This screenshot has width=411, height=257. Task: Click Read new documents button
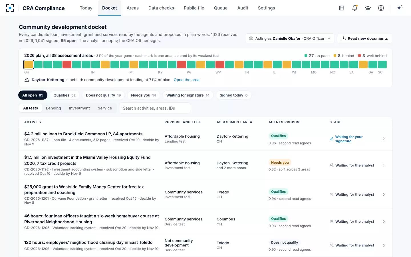[364, 38]
